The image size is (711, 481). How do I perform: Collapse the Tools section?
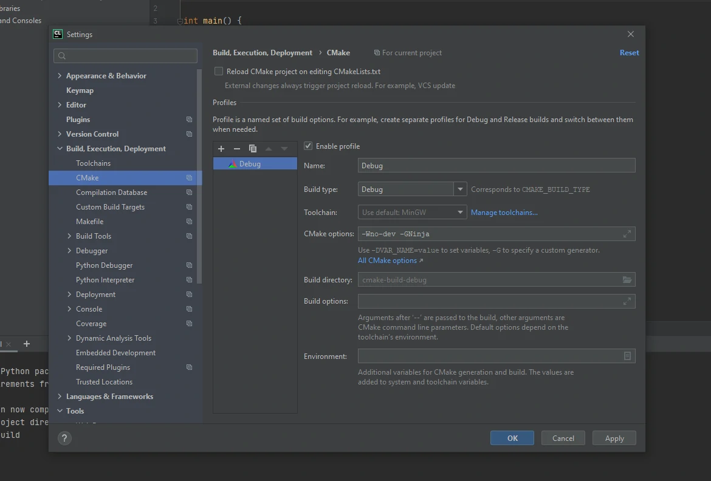[60, 411]
